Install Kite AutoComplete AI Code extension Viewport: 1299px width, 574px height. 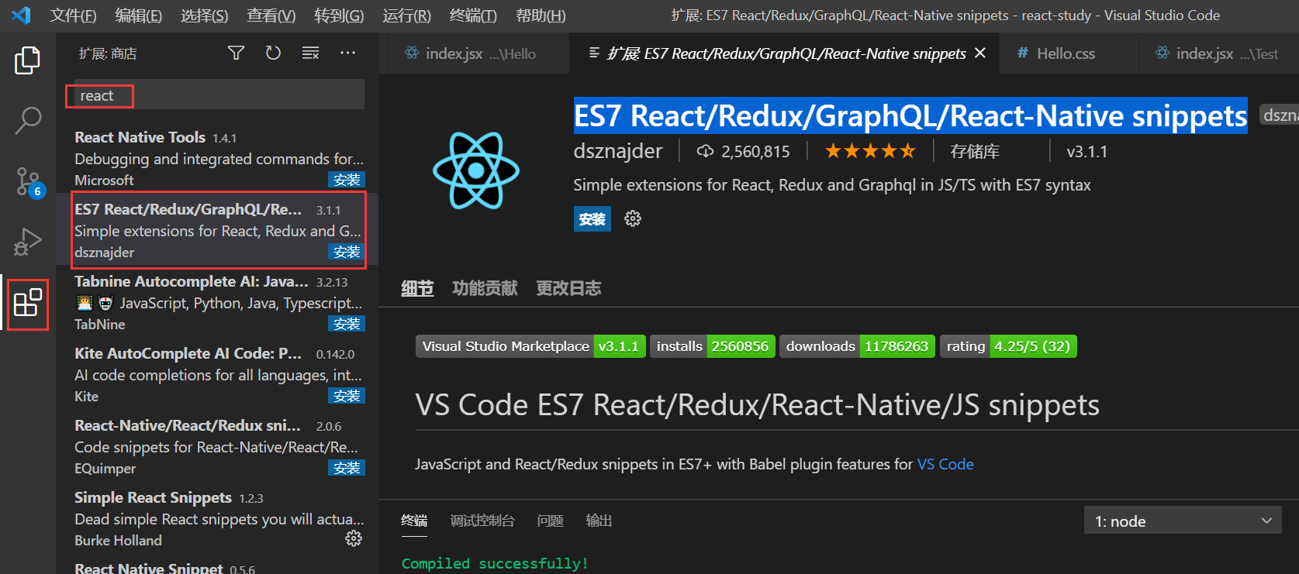tap(347, 396)
